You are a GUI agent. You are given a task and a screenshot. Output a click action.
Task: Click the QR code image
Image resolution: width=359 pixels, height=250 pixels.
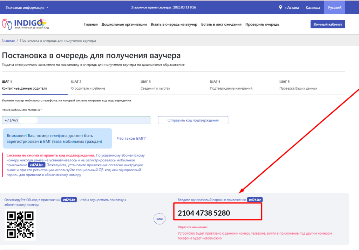20,224
